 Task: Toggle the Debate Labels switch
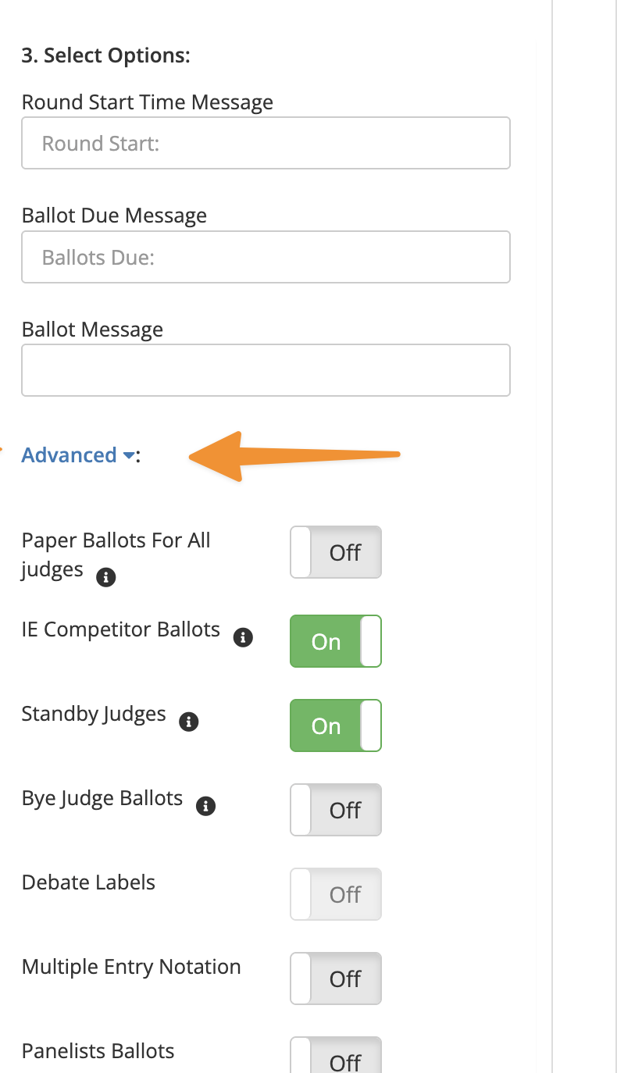pos(336,894)
